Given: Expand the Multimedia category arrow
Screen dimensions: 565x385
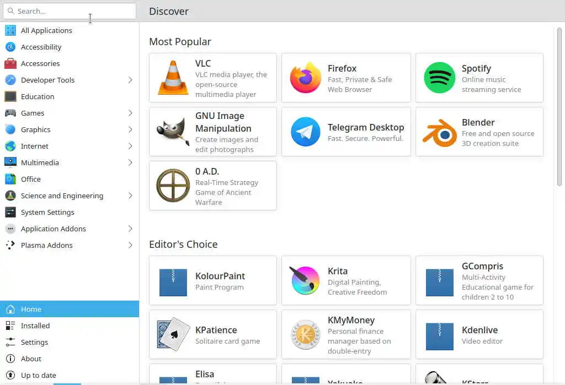Looking at the screenshot, I should click(130, 162).
